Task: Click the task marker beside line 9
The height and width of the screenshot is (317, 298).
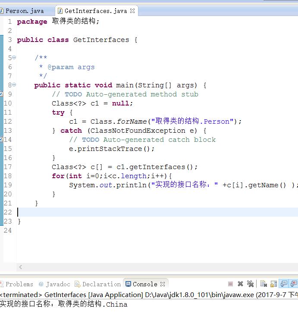Action: [1, 94]
